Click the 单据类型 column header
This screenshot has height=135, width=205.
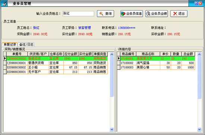tap(100, 54)
